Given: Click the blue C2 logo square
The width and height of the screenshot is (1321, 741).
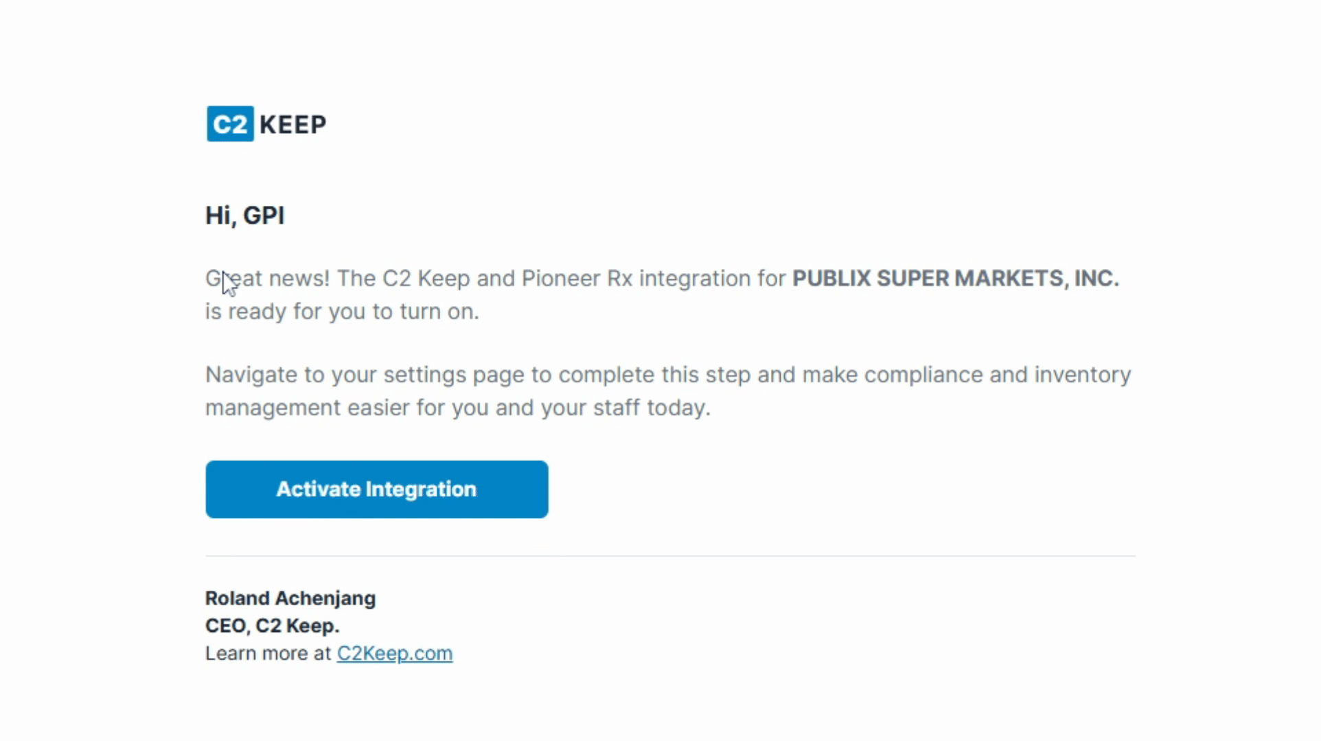Looking at the screenshot, I should tap(230, 124).
